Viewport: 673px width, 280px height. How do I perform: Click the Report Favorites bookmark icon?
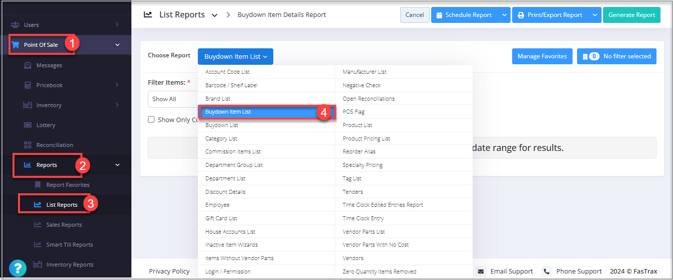(38, 185)
